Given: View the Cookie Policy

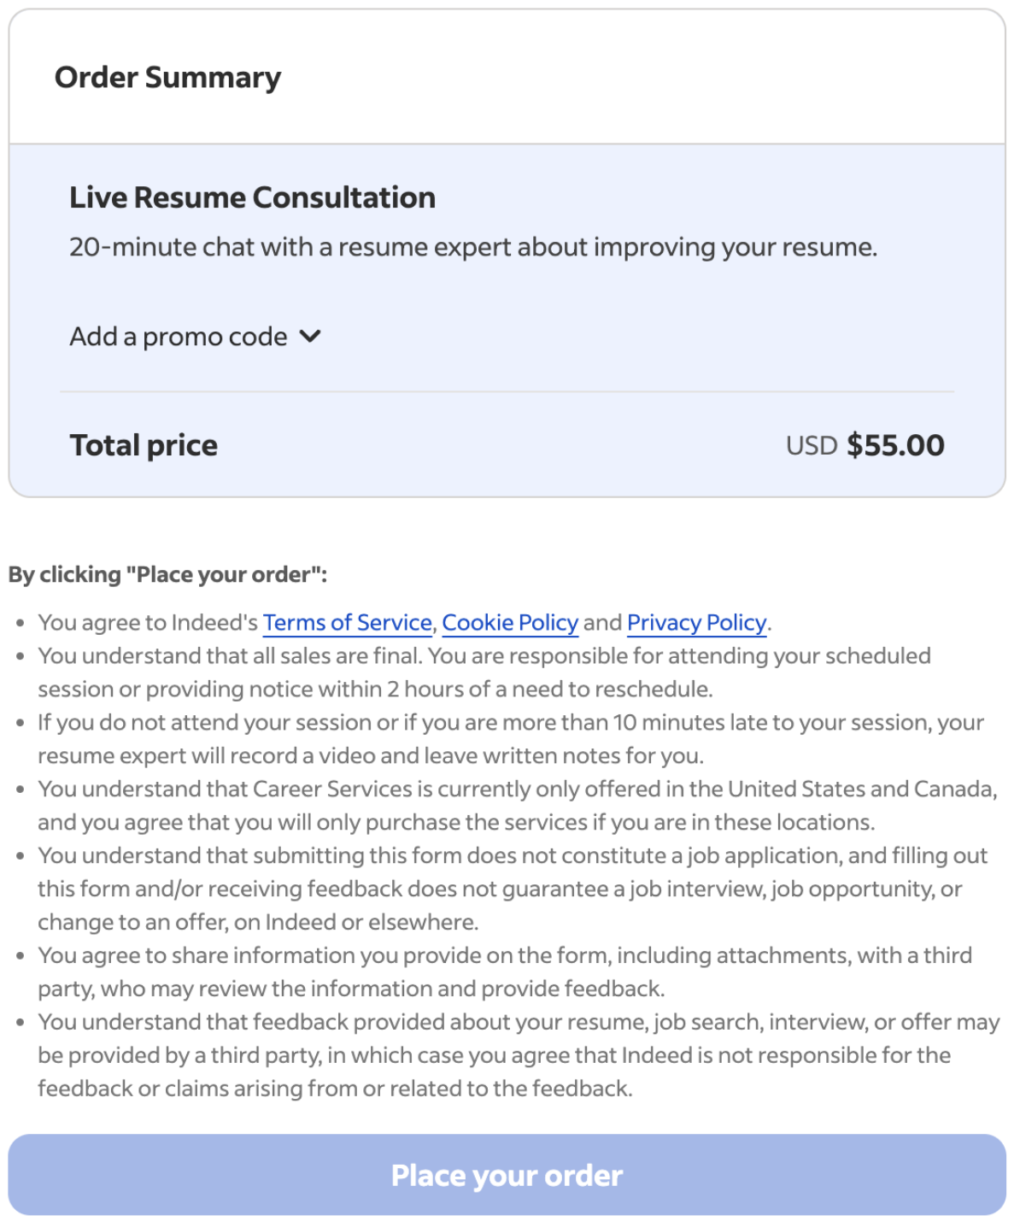Looking at the screenshot, I should (x=511, y=623).
